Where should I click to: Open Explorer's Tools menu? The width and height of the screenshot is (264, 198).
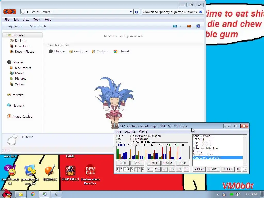click(37, 20)
